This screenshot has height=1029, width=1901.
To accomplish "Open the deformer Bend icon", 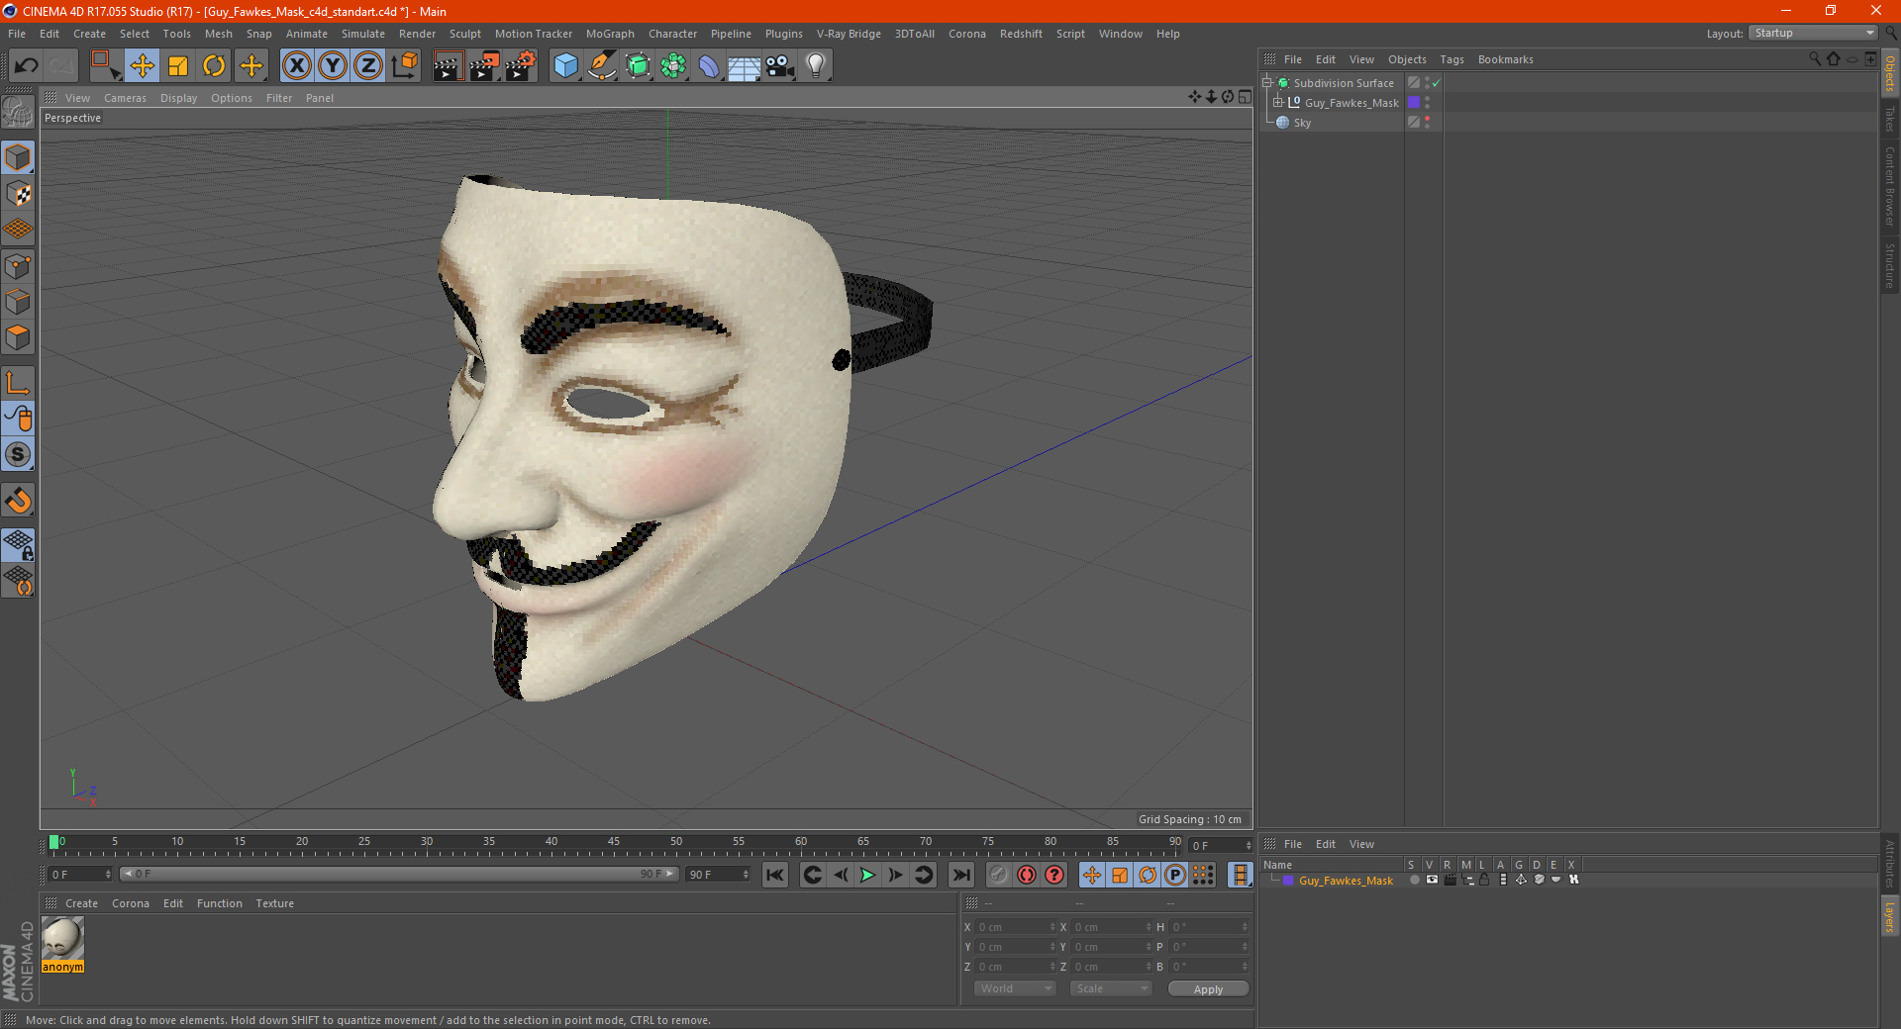I will point(709,66).
